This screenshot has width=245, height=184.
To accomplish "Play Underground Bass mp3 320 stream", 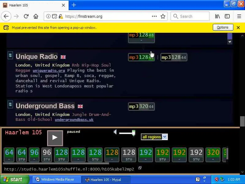I will click(x=141, y=106).
